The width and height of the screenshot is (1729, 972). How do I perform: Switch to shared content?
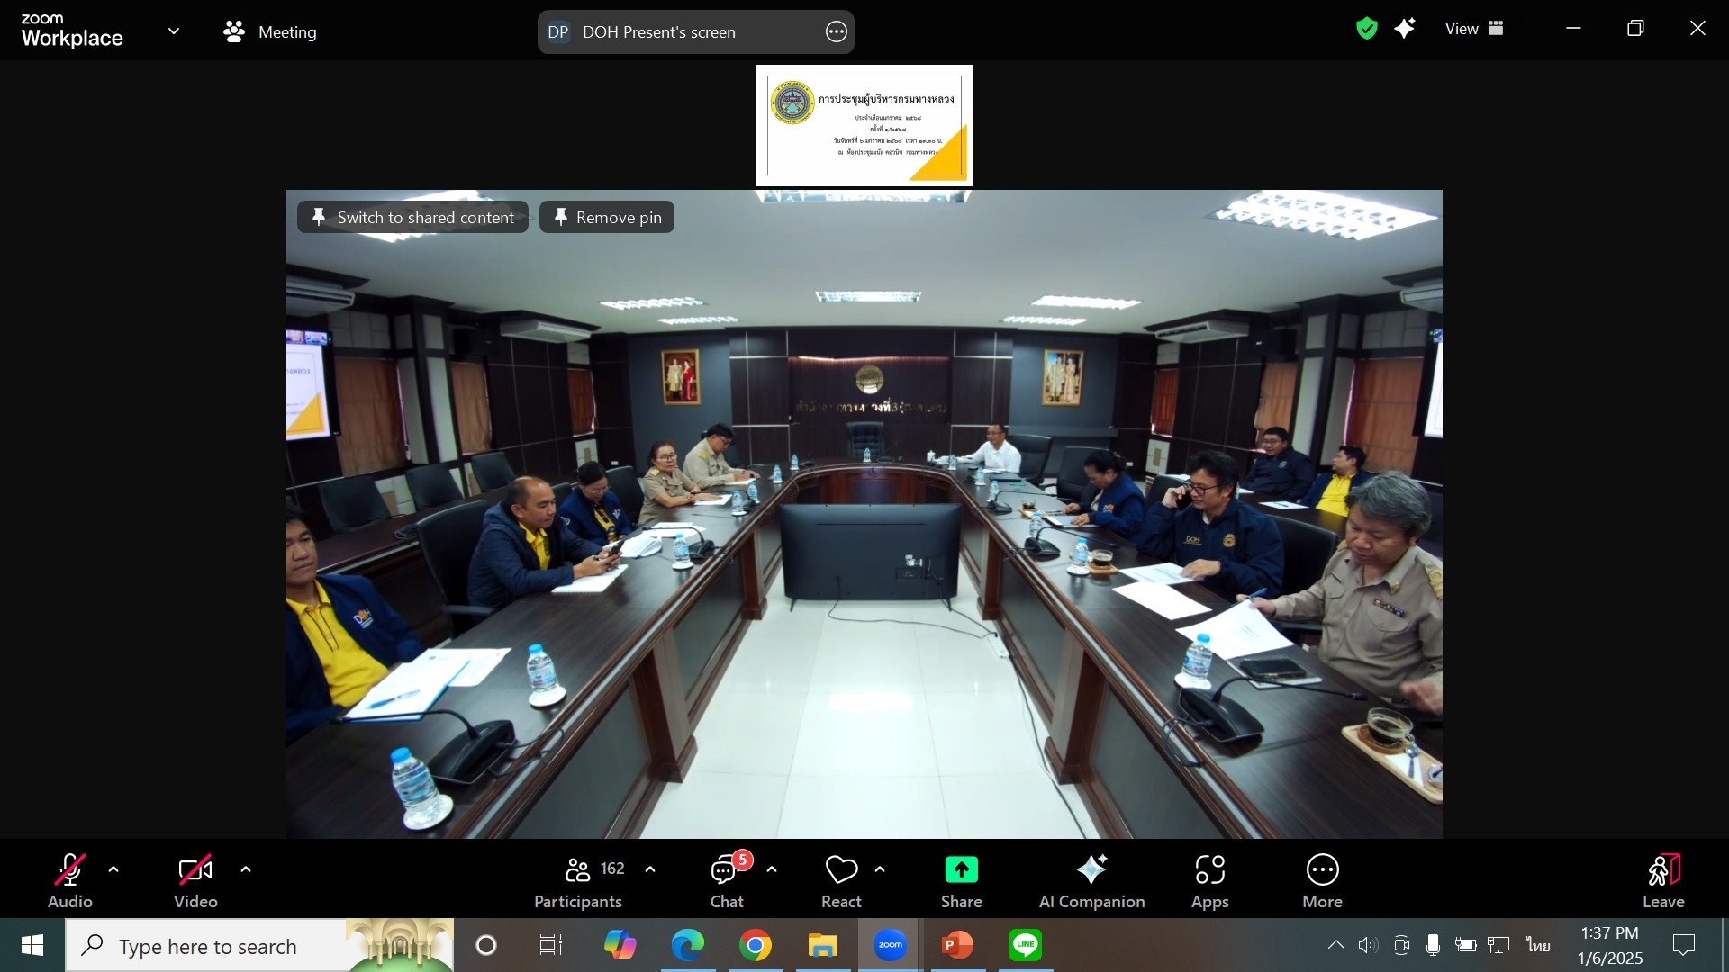(413, 217)
